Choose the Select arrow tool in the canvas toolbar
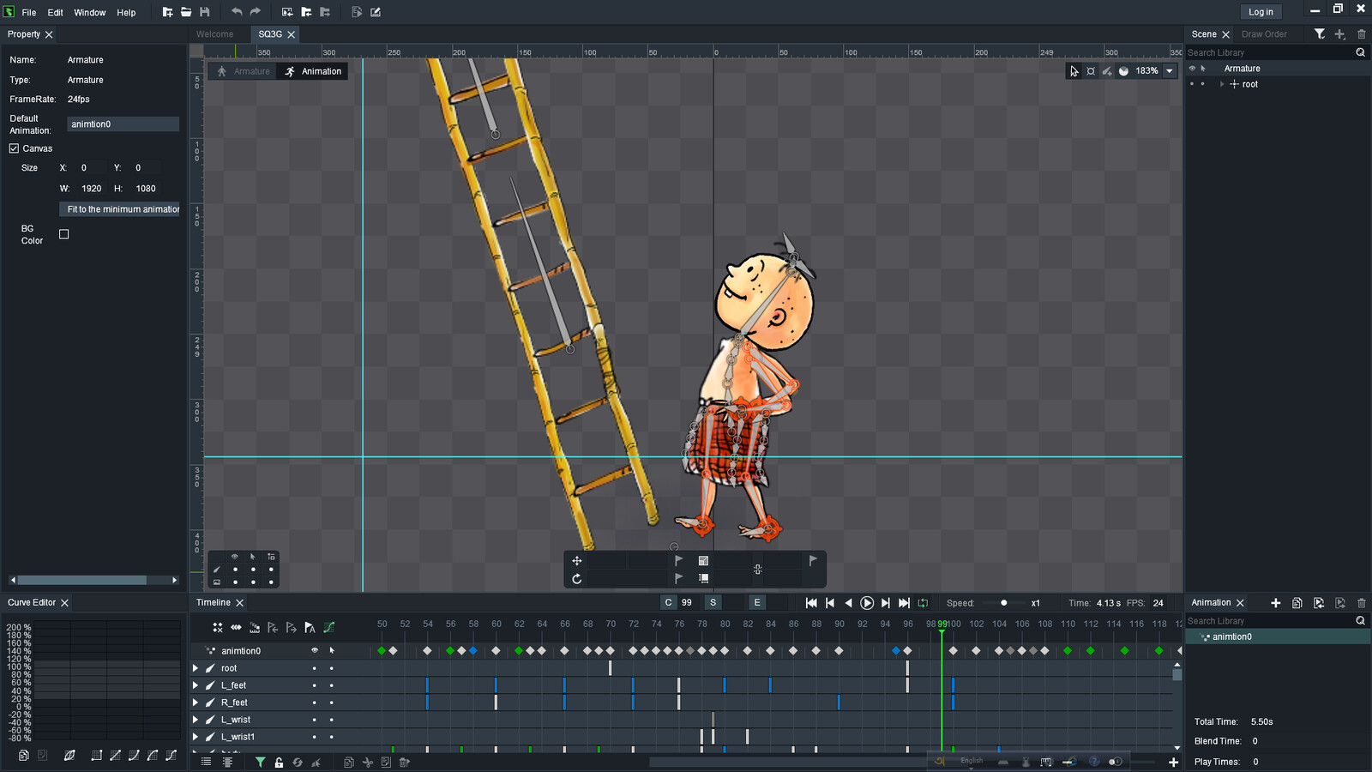The height and width of the screenshot is (772, 1372). pyautogui.click(x=1074, y=71)
